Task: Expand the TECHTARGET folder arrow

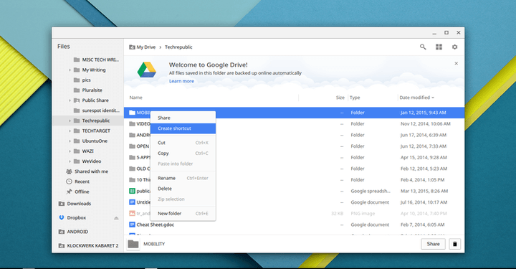Action: (70, 131)
